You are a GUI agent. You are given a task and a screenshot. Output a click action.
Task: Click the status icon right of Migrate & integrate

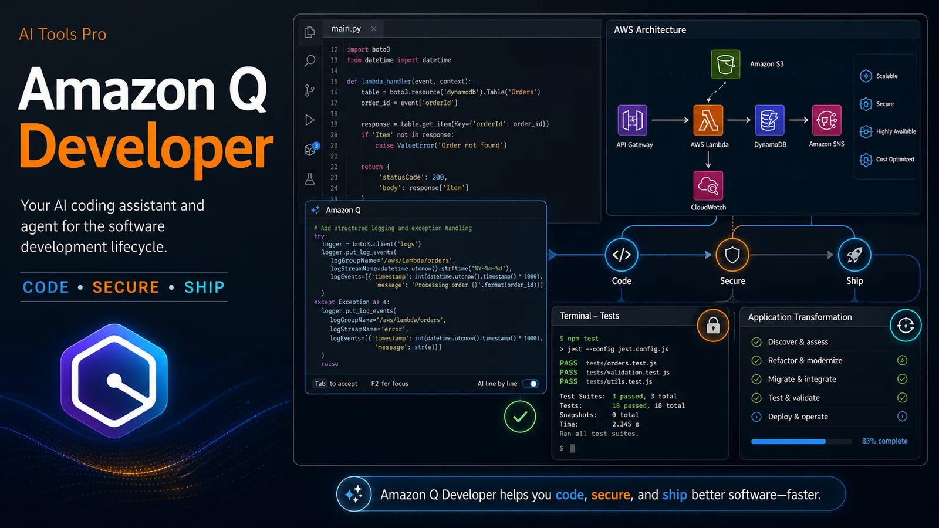click(x=903, y=379)
